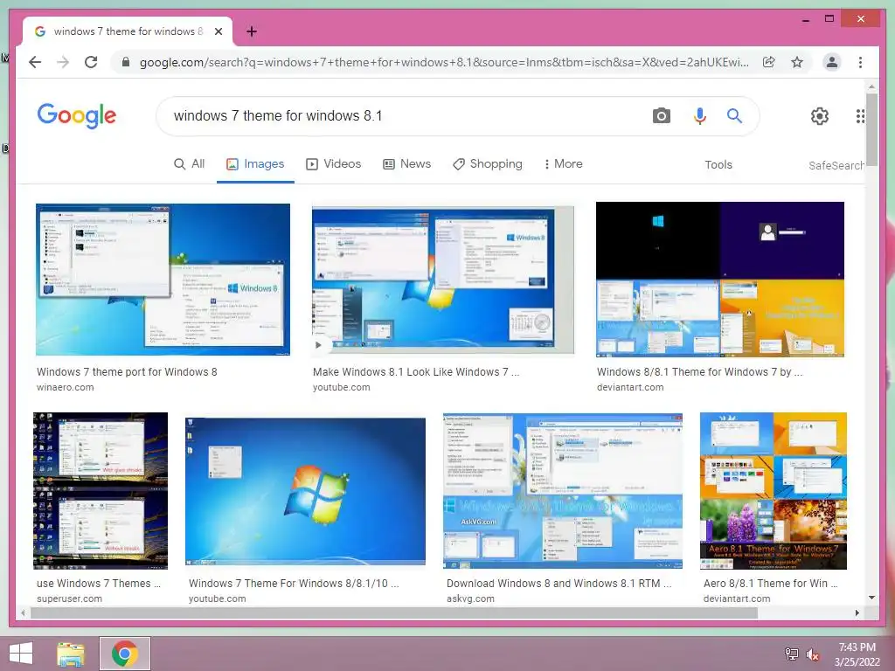Open the Chrome profile avatar
Viewport: 895px width, 671px height.
coord(832,62)
